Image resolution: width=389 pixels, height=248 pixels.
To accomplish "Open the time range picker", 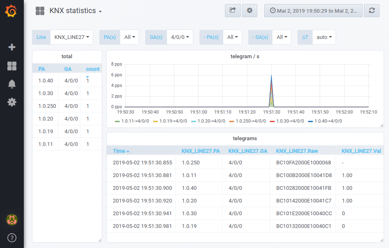I will [313, 11].
